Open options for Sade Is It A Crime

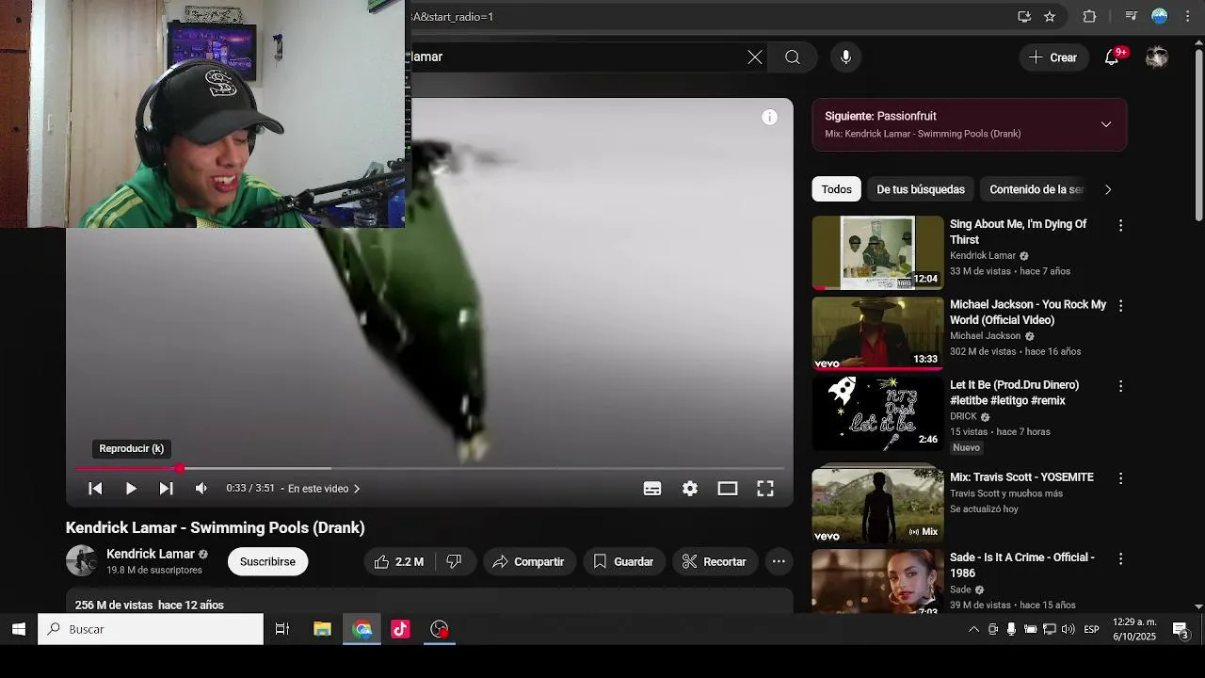click(x=1120, y=558)
